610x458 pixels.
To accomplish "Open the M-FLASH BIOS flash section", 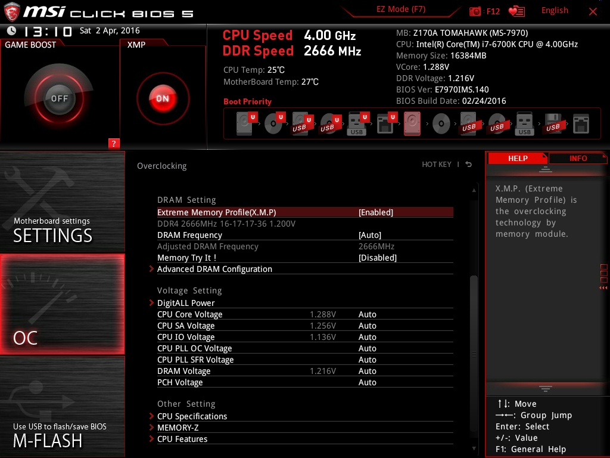I will point(62,407).
